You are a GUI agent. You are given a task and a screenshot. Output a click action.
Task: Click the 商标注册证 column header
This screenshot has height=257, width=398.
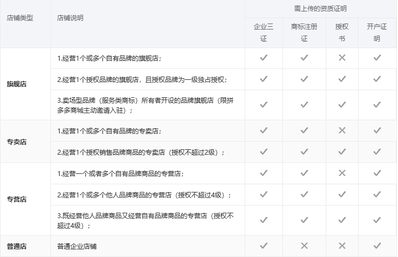coord(304,33)
